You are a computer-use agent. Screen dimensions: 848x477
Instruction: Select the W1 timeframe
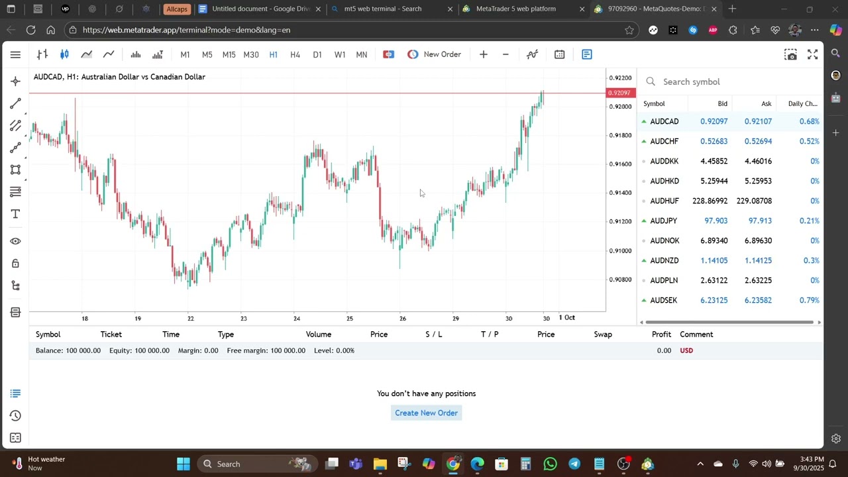[340, 54]
